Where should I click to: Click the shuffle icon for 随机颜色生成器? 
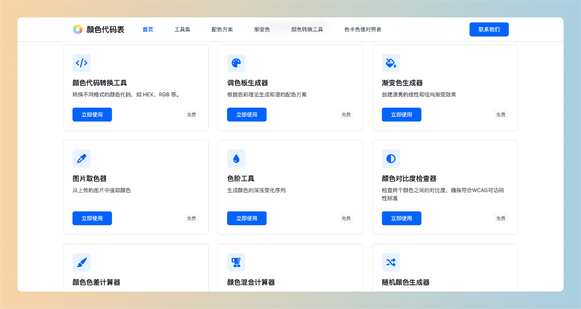(x=391, y=262)
